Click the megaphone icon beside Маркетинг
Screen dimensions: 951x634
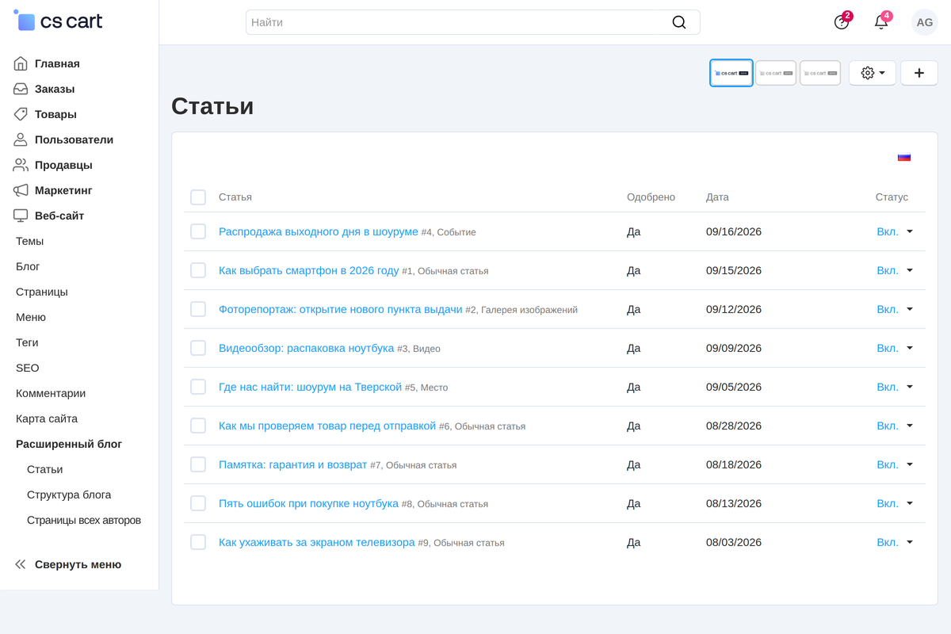(21, 190)
